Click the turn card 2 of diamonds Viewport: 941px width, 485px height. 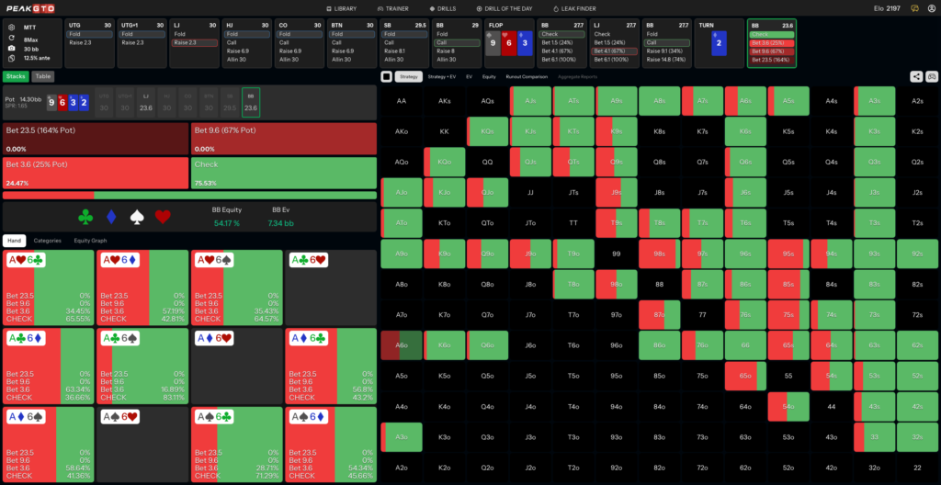(719, 43)
